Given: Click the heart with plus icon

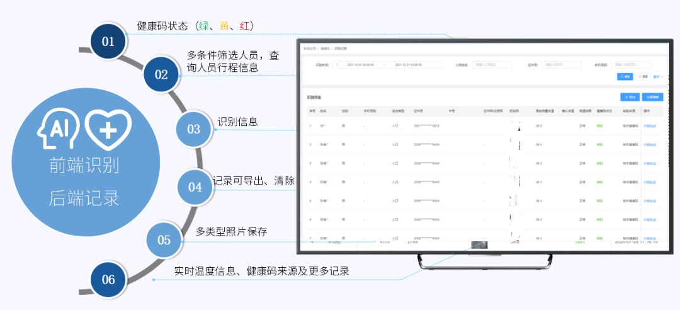Looking at the screenshot, I should [x=108, y=128].
